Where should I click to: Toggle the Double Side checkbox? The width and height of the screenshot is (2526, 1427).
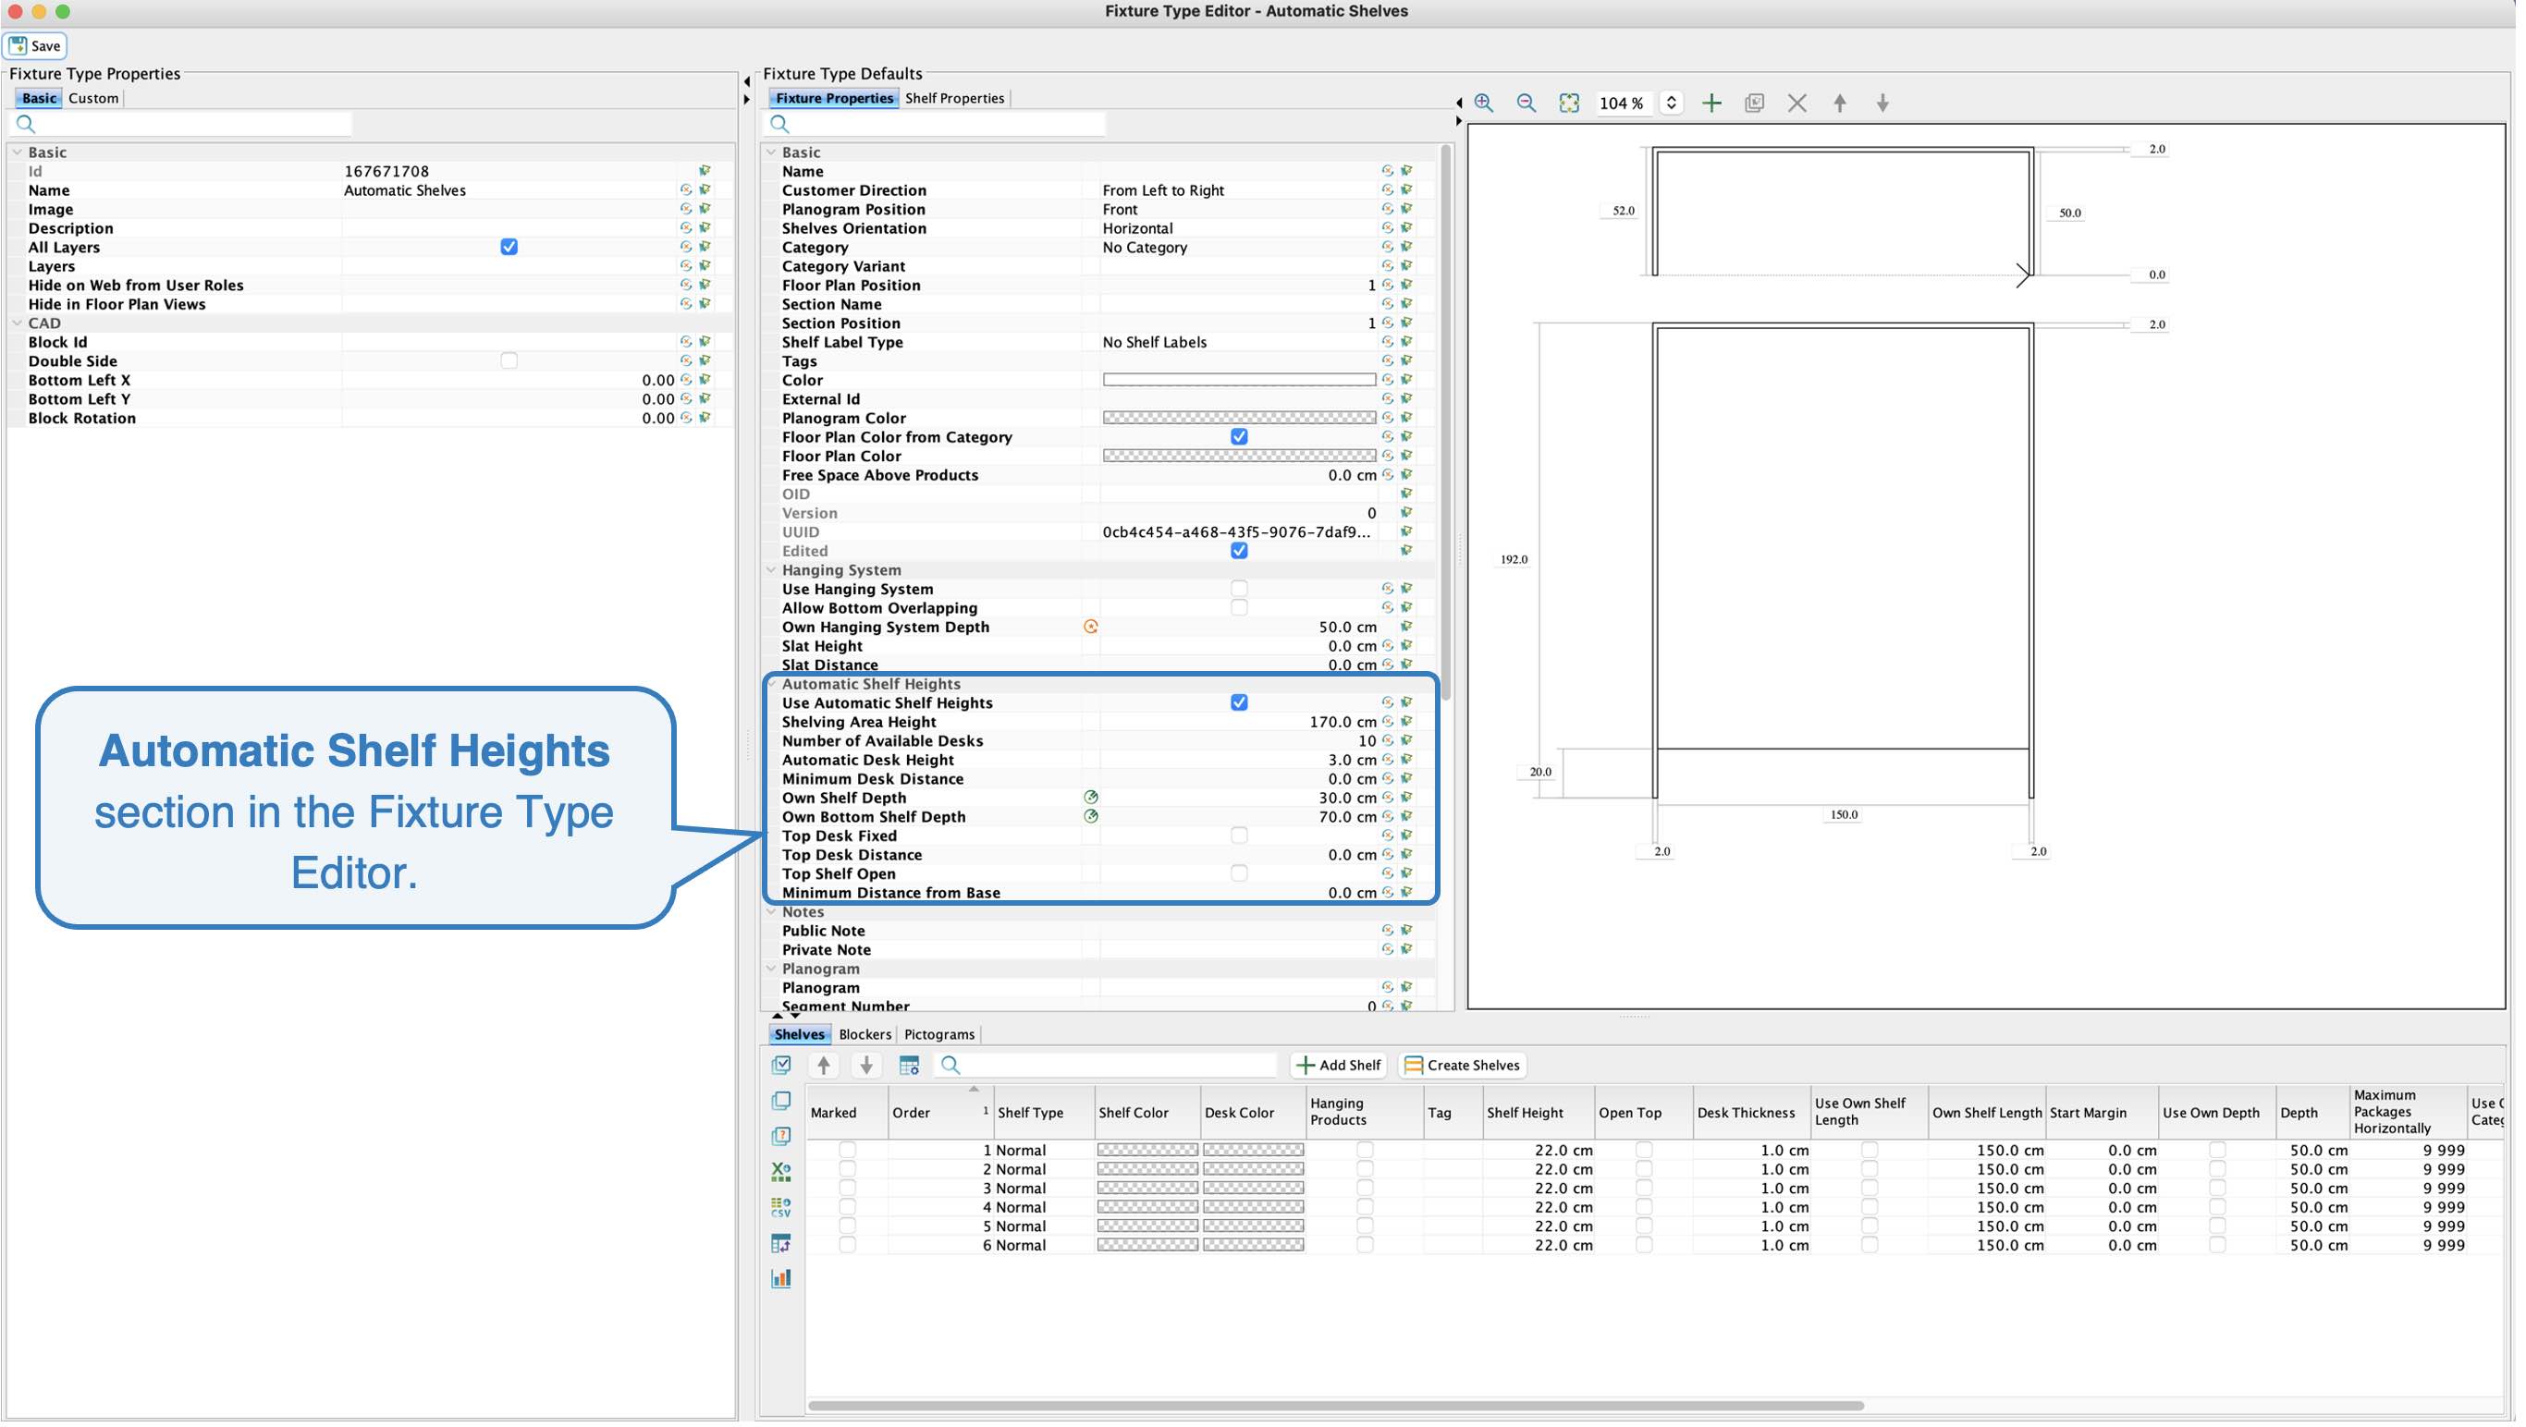click(x=509, y=361)
